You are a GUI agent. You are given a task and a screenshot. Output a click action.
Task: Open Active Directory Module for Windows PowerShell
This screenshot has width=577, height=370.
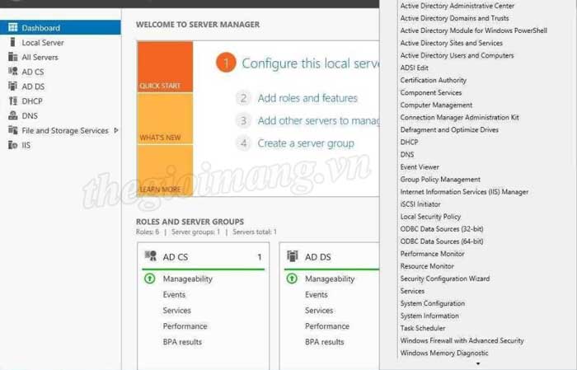click(x=474, y=30)
